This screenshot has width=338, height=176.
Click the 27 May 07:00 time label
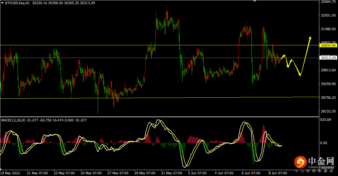118,173
